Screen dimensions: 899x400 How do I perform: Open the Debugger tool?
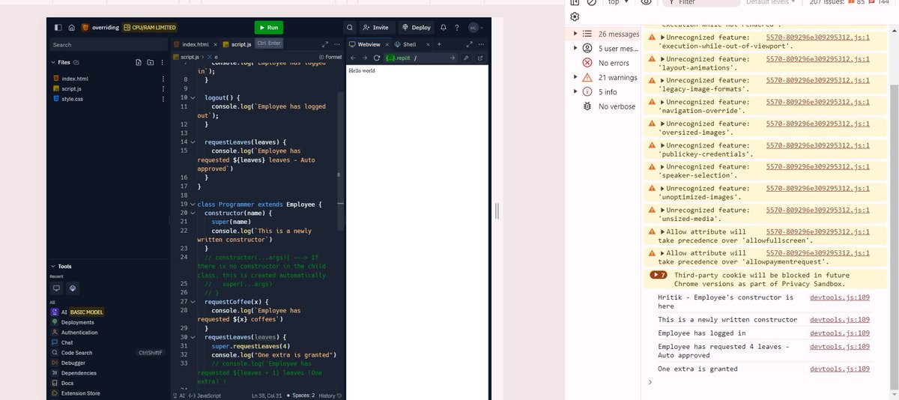pyautogui.click(x=68, y=363)
